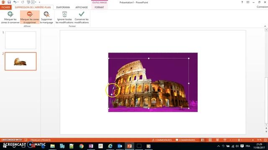268x150 pixels.
Task: Open dropdown arrow beside text box icon
Action: 36,2
